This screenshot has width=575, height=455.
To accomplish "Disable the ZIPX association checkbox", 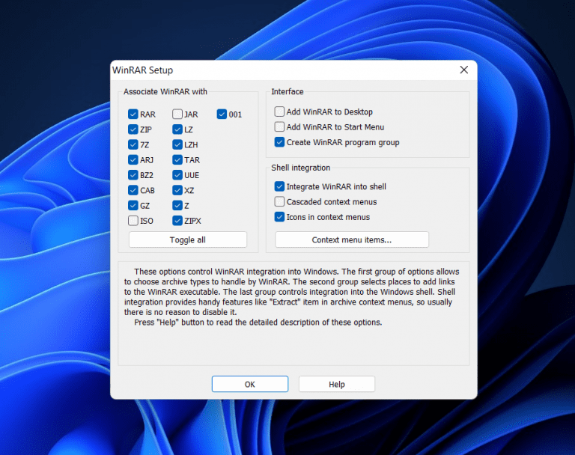I will click(x=177, y=221).
